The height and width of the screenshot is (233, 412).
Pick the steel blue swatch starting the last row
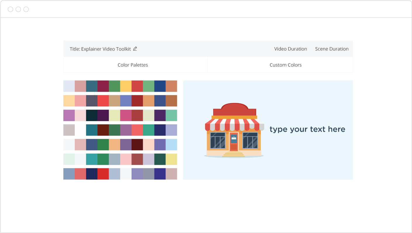pos(69,174)
